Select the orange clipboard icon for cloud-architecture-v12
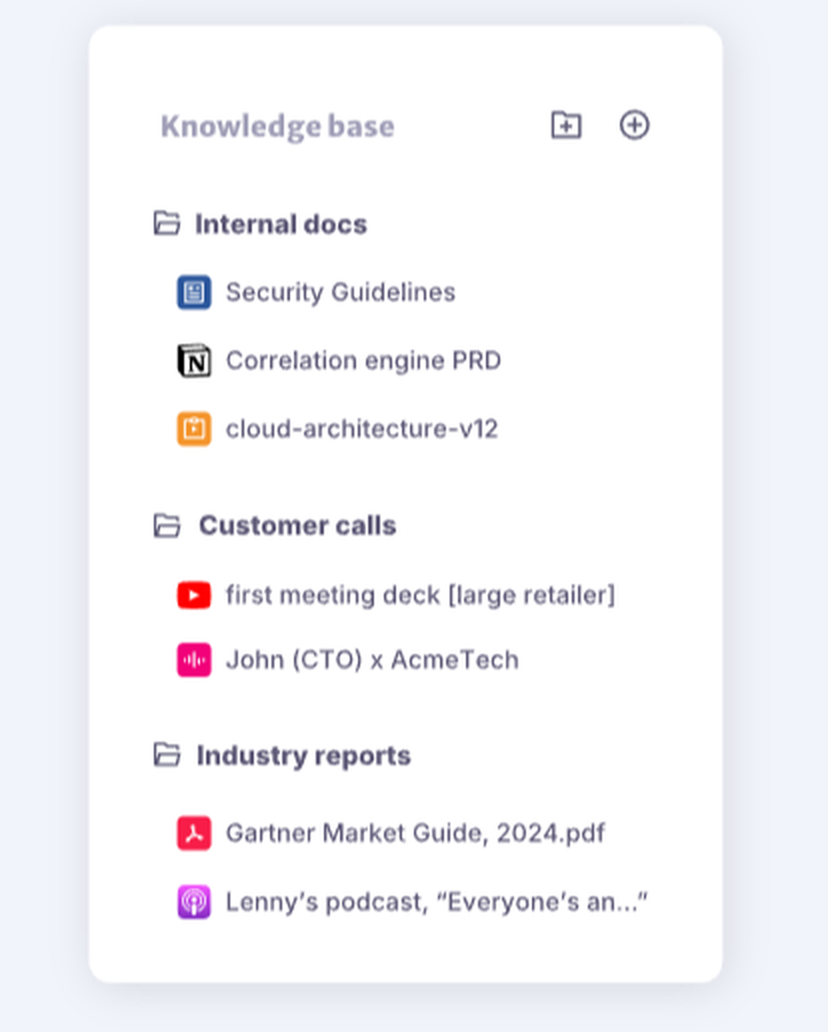 tap(193, 429)
